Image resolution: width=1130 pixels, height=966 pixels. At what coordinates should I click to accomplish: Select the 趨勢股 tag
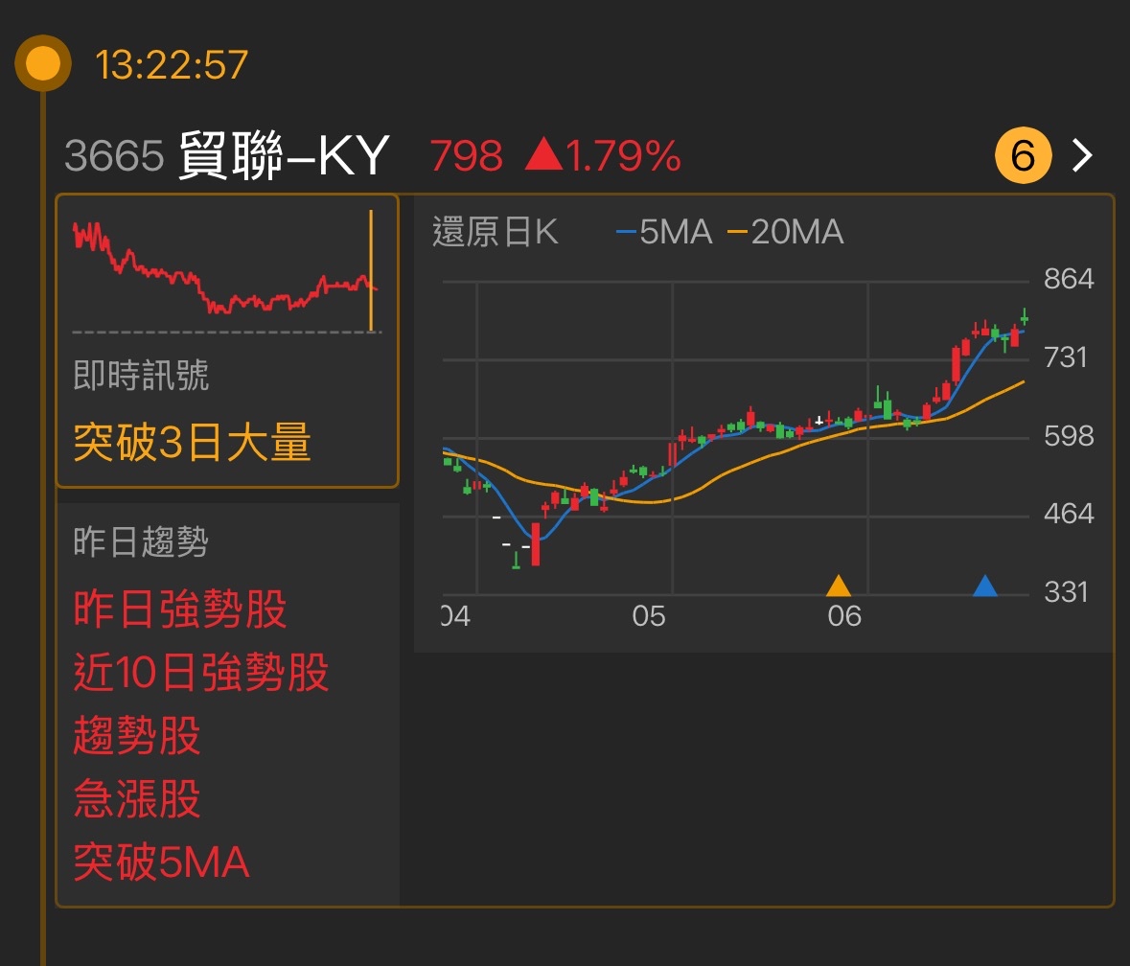click(x=137, y=735)
